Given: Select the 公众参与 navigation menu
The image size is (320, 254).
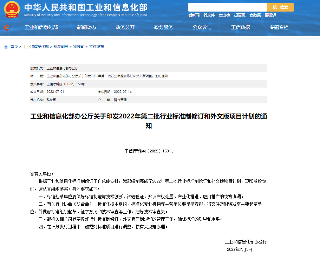Looking at the screenshot, I should click(x=202, y=27).
